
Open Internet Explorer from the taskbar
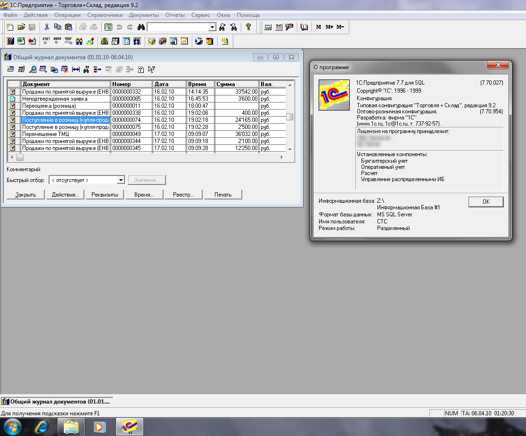click(42, 427)
